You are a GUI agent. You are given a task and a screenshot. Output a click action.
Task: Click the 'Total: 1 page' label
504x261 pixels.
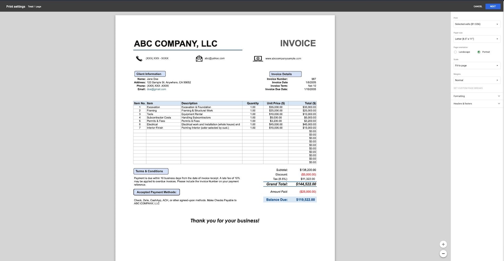tap(34, 6)
